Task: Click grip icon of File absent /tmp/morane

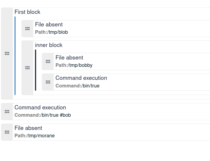Action: (x=7, y=132)
